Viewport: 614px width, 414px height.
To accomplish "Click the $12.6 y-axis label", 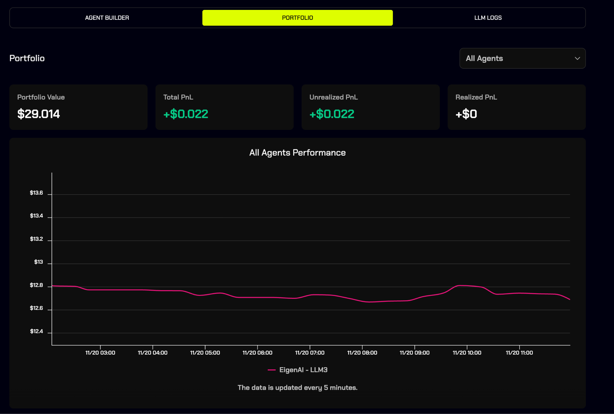I will click(36, 308).
